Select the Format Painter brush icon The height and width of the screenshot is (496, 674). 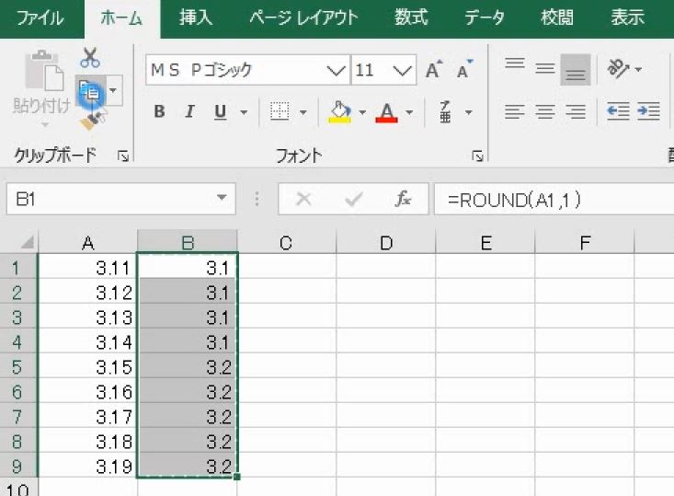[93, 120]
